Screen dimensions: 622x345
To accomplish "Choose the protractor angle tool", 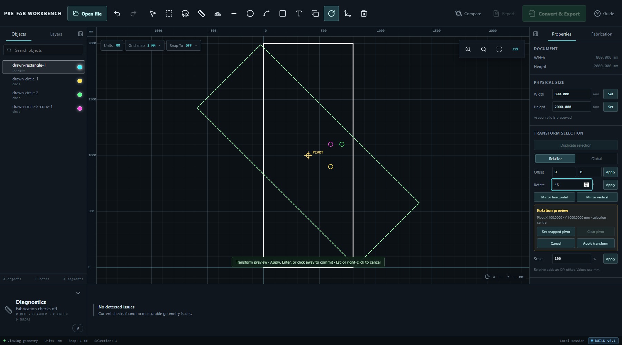I will point(218,13).
